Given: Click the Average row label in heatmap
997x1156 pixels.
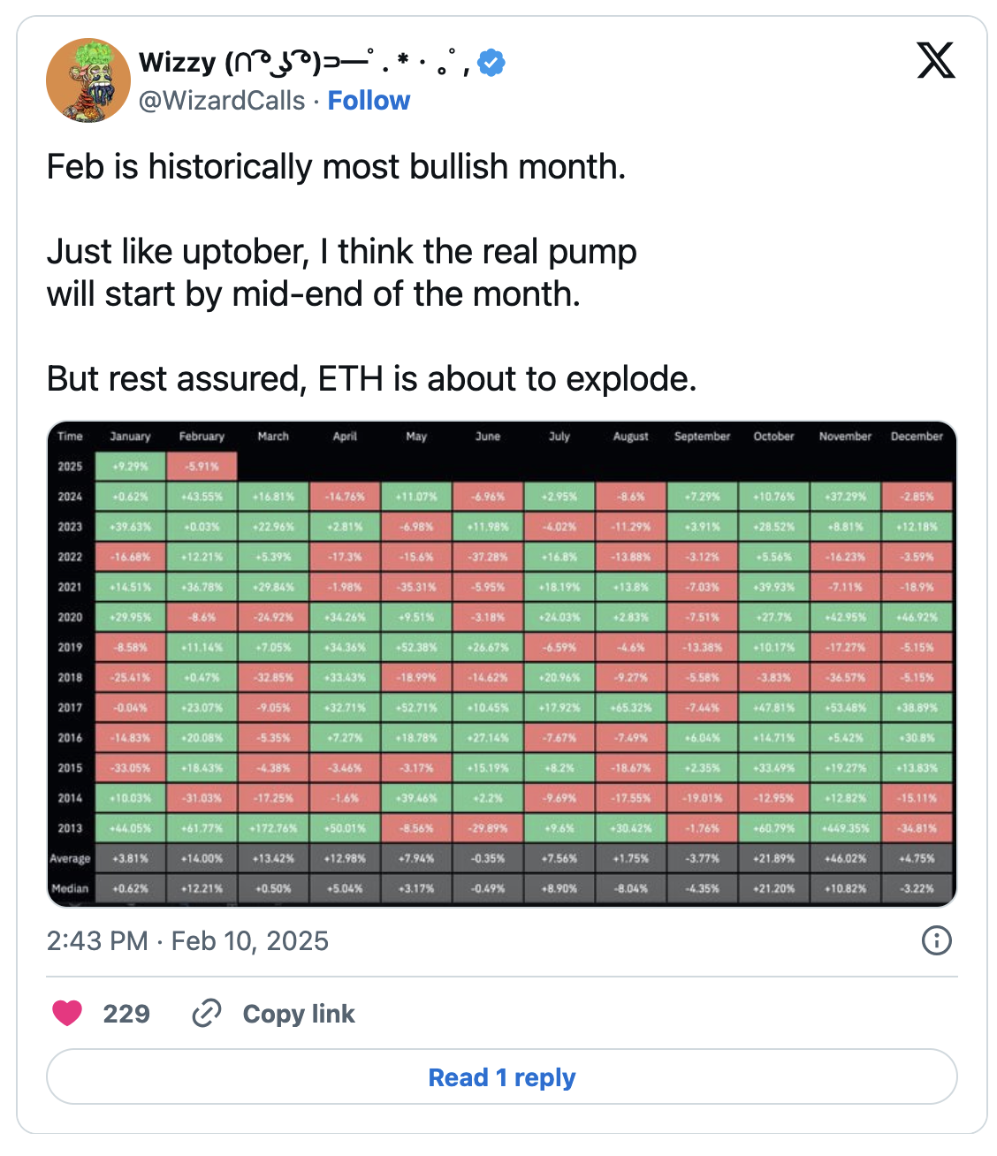Looking at the screenshot, I should point(70,858).
